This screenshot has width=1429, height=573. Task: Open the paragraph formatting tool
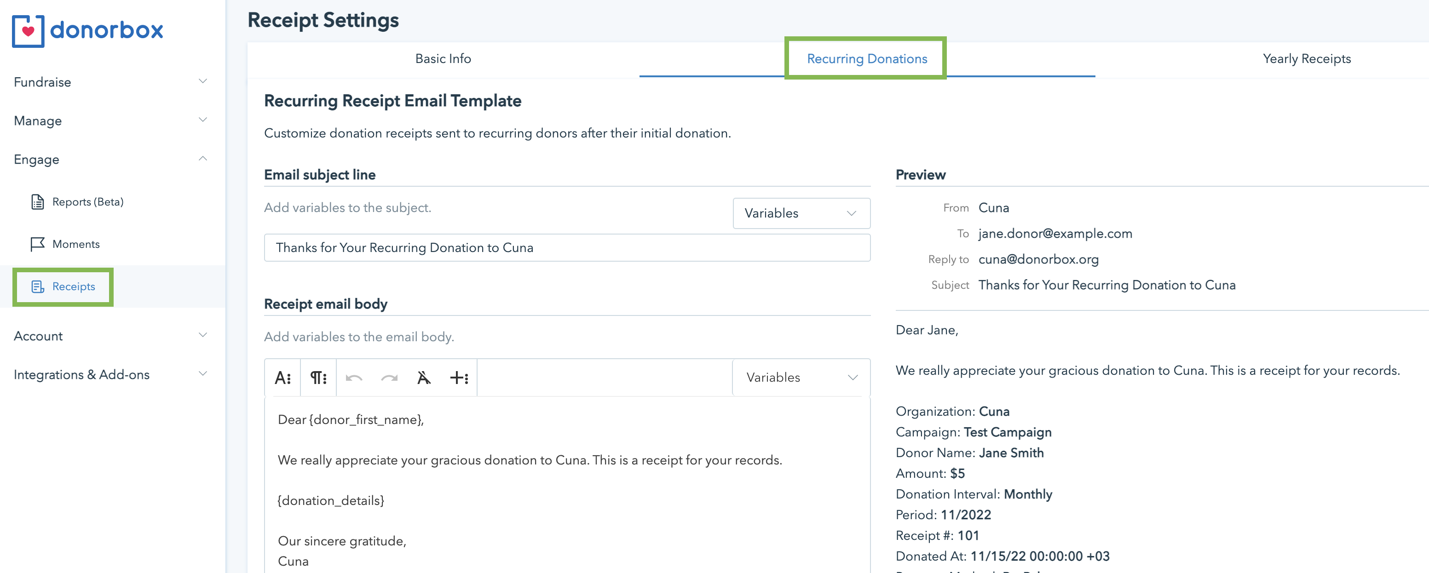318,378
